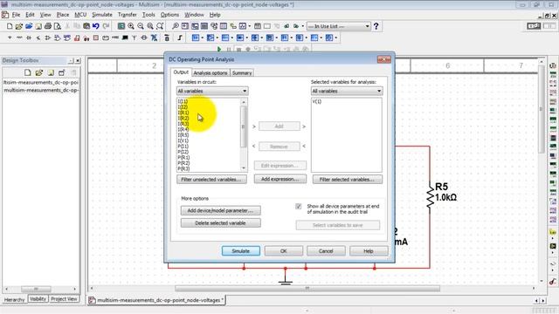Click the trash Delete icon in component toolbar
Viewport: 559px width, 314px height.
167,38
